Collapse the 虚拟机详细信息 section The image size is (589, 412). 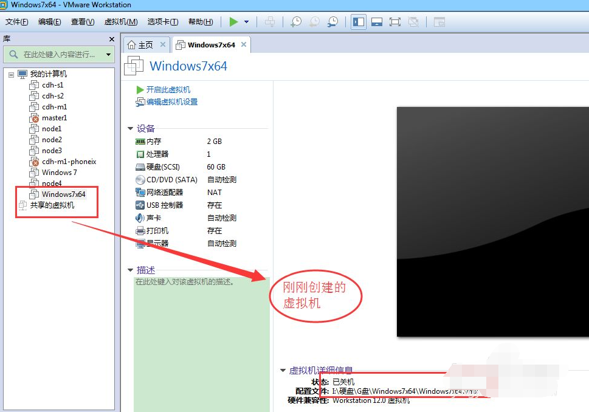click(283, 369)
